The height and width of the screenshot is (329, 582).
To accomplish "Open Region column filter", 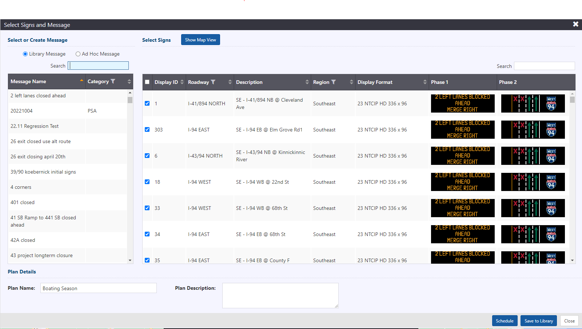I will tap(334, 82).
